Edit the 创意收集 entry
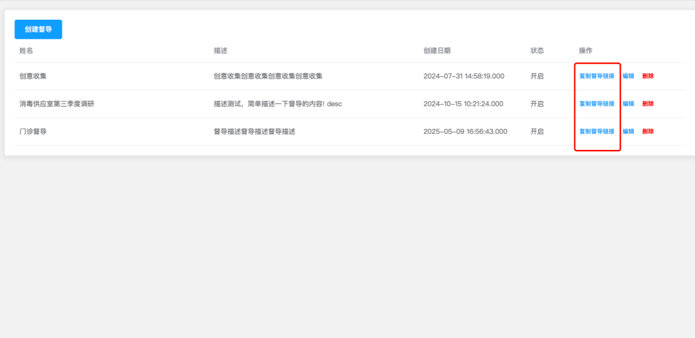Screen dimensions: 695x338 click(628, 76)
